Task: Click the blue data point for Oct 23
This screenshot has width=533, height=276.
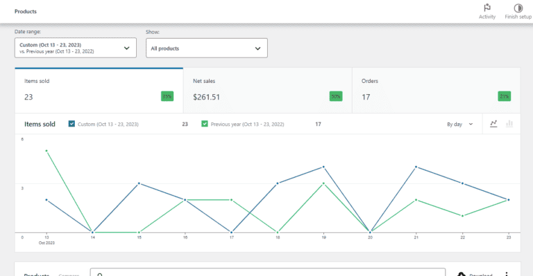Action: [x=509, y=200]
